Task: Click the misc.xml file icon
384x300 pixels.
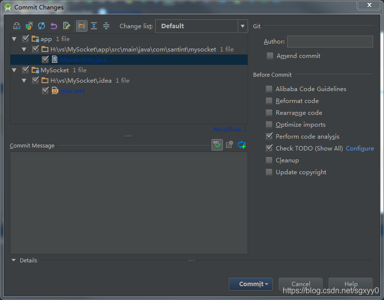Action: click(x=55, y=91)
